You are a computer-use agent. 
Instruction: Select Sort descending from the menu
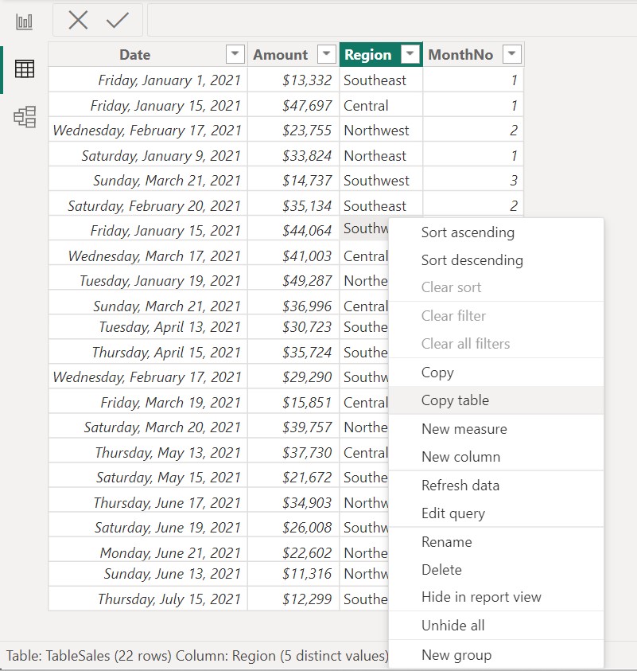click(472, 260)
